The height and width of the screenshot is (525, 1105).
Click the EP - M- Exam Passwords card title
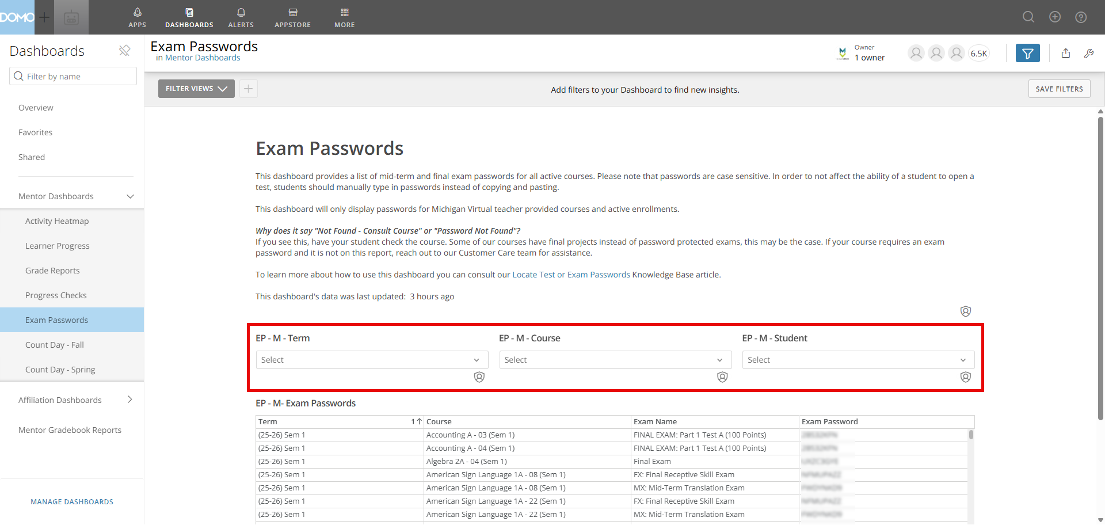[x=306, y=404]
